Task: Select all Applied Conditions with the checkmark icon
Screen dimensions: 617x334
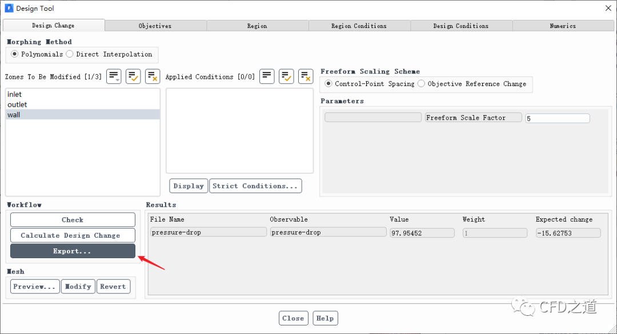Action: [286, 76]
